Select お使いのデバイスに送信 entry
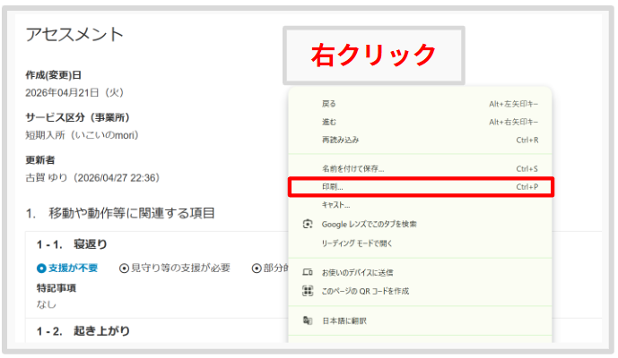618x358 pixels. coord(420,272)
